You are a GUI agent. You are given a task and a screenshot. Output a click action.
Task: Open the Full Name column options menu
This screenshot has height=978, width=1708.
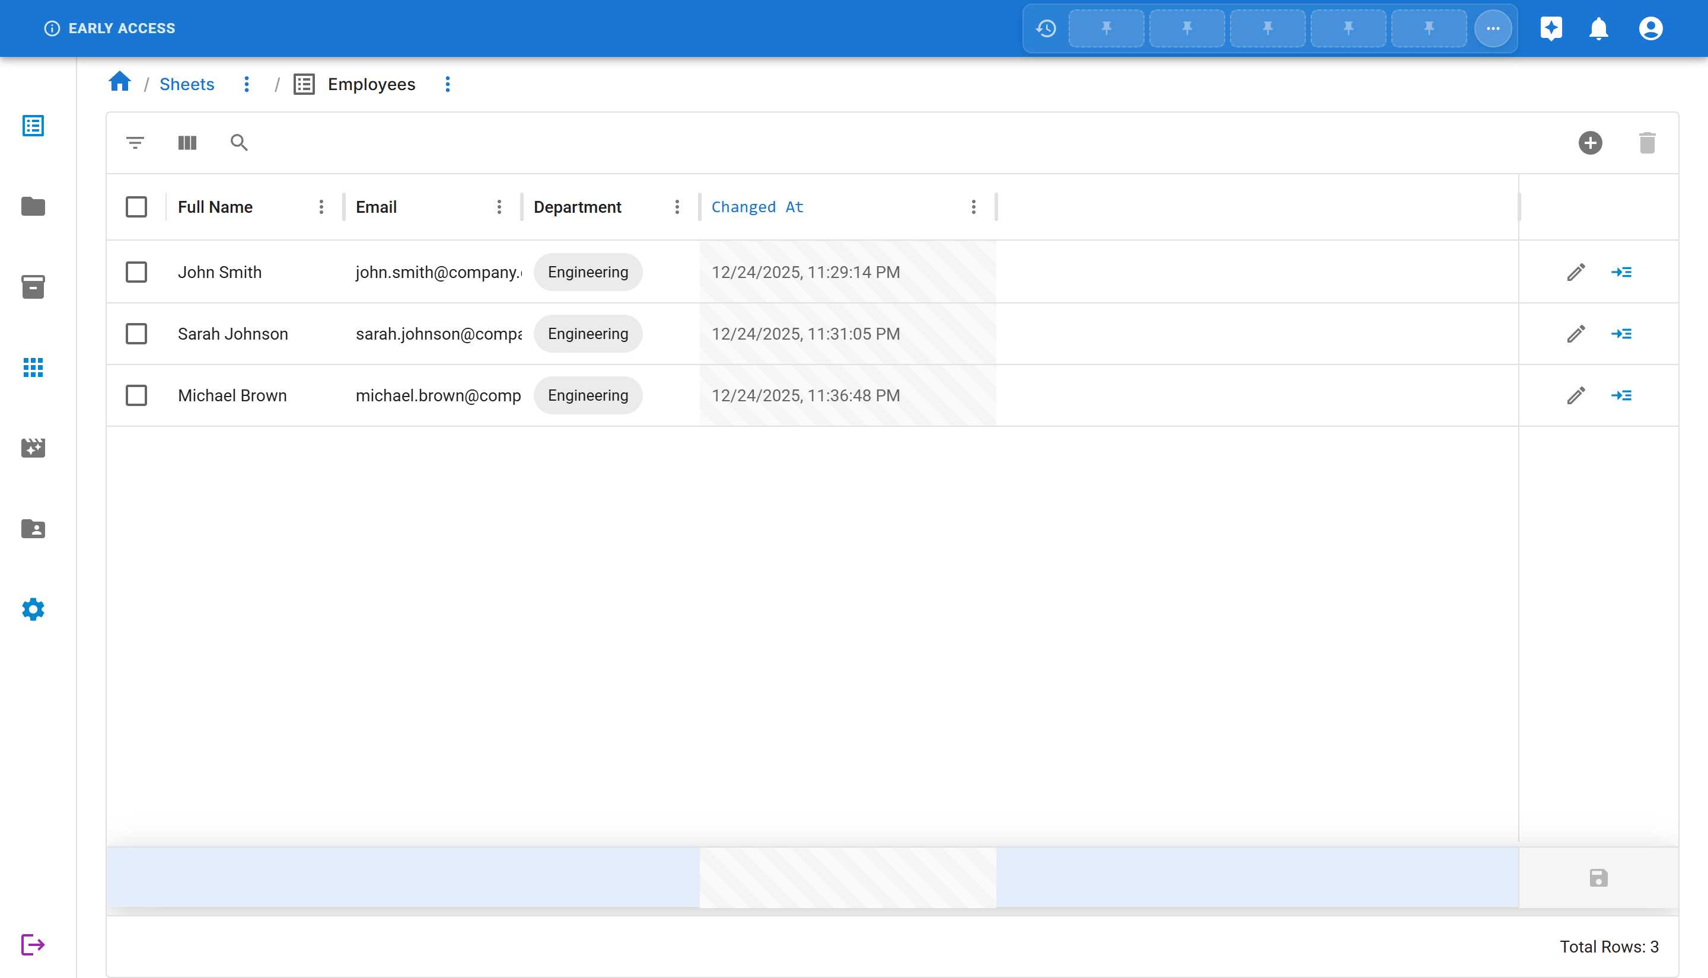[321, 207]
